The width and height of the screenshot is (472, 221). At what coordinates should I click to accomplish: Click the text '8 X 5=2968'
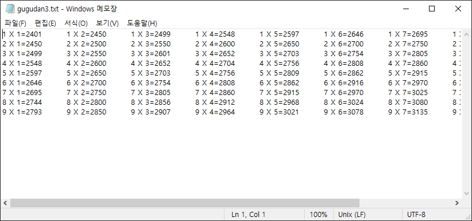(x=279, y=102)
